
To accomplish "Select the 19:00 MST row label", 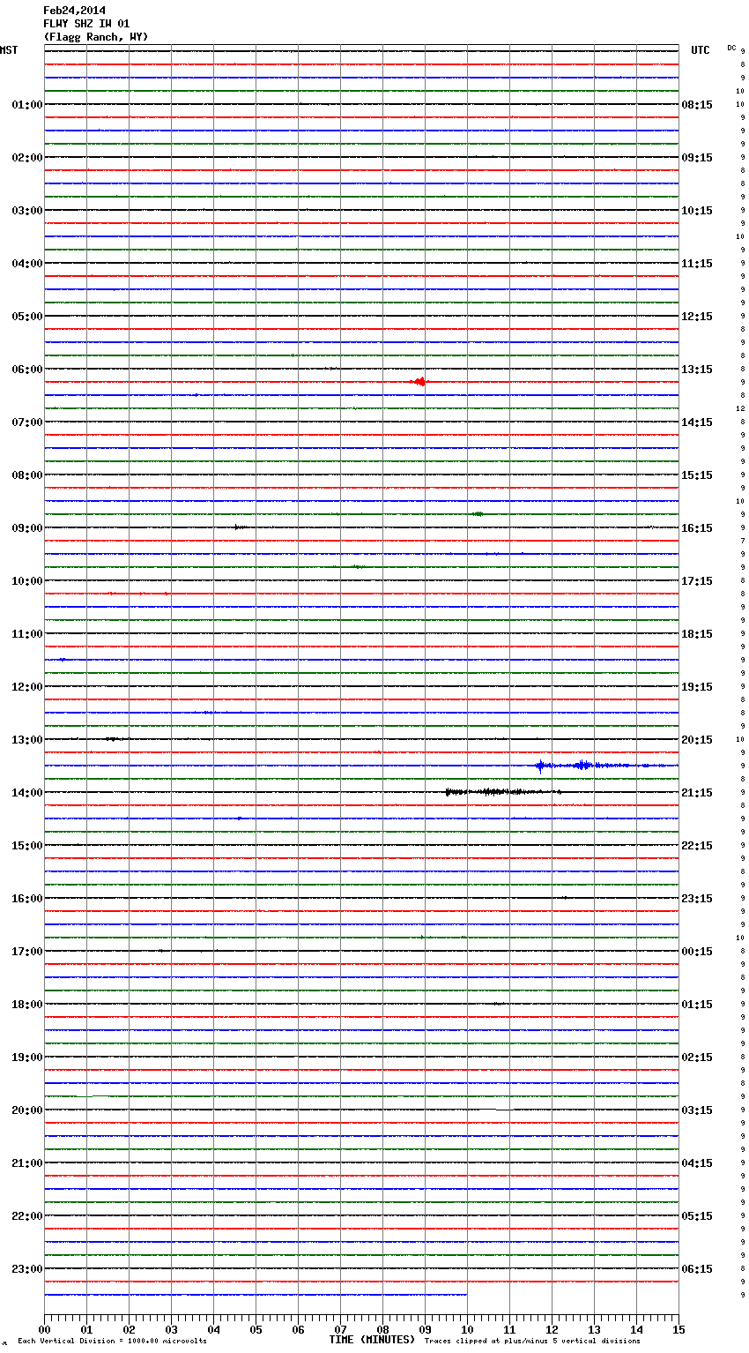I will (26, 1058).
